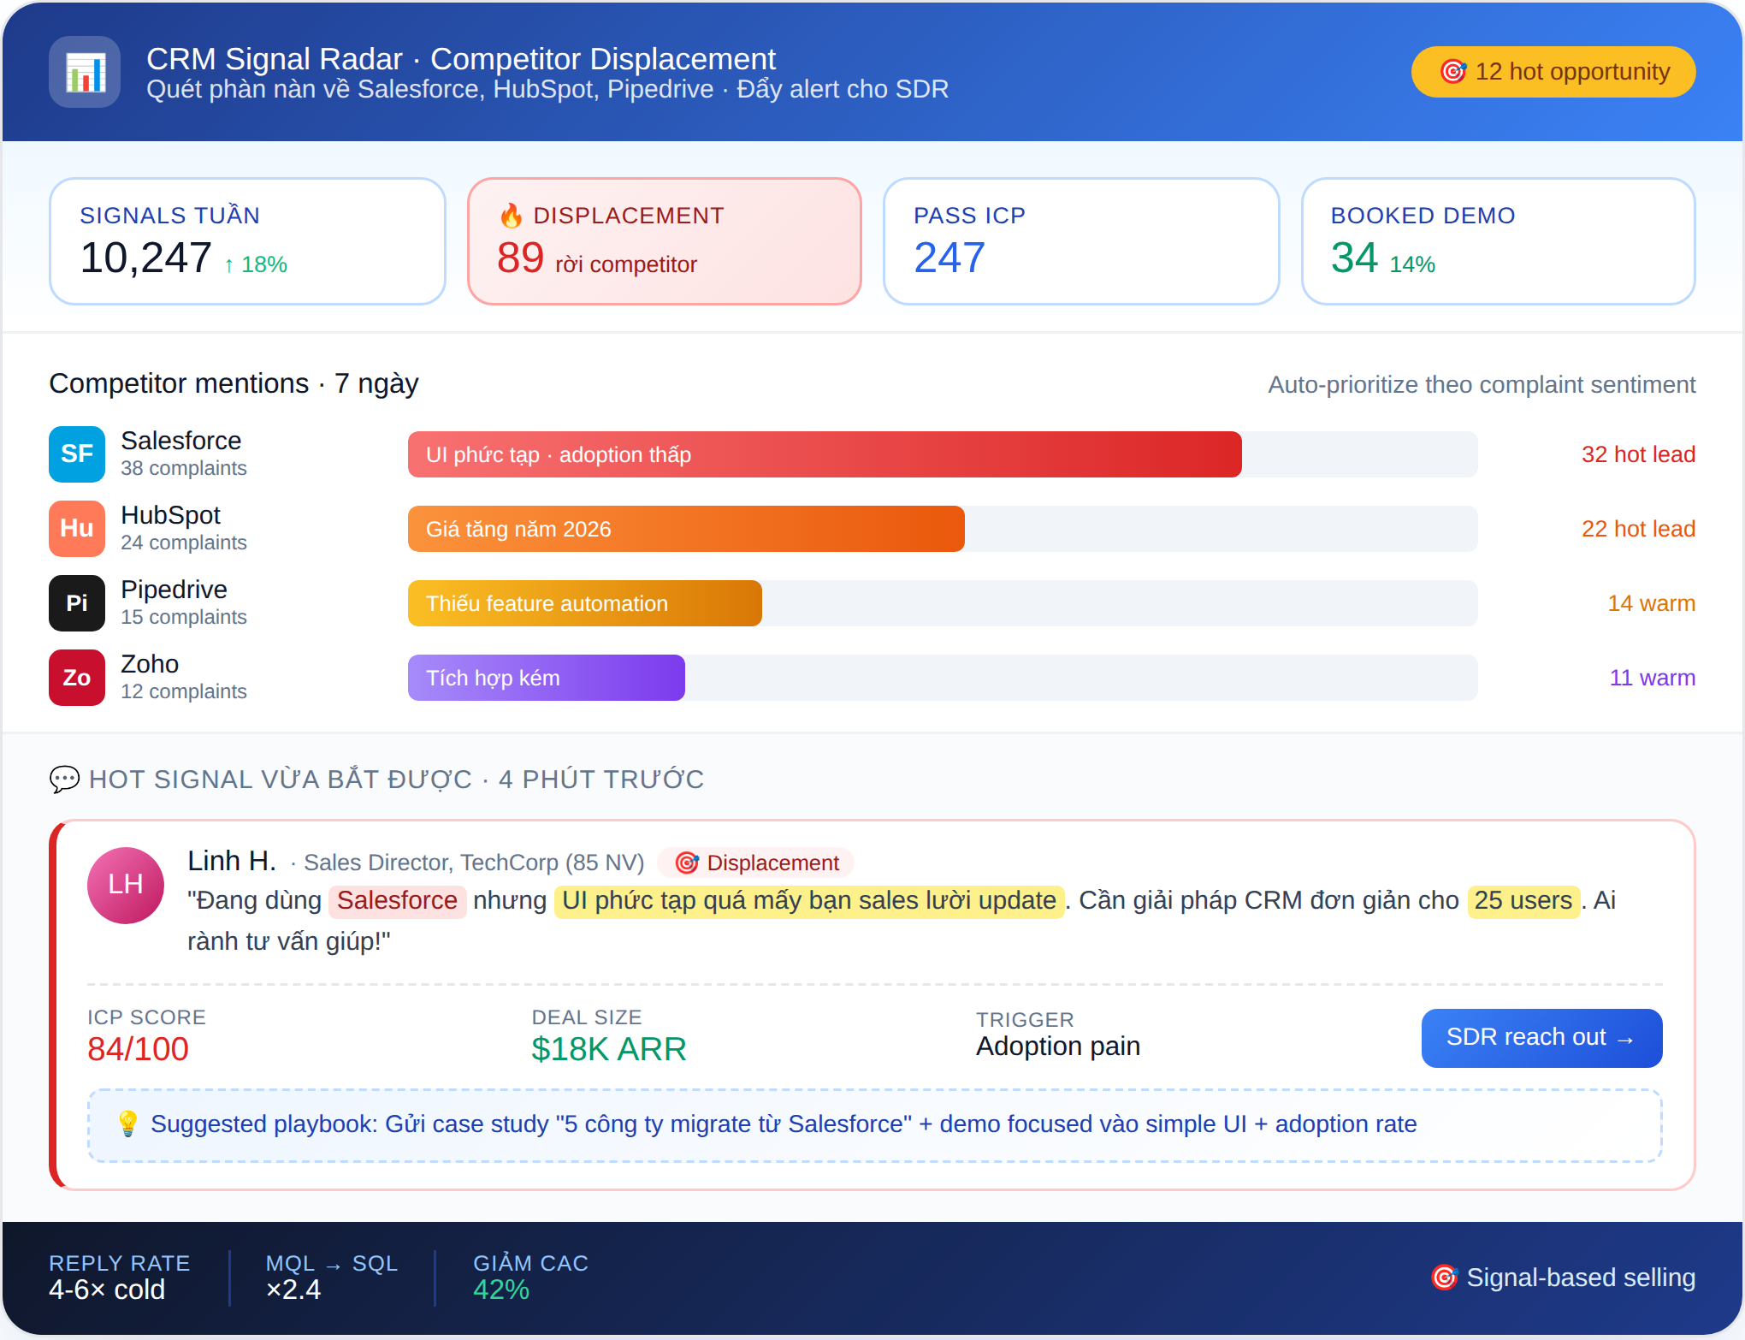The height and width of the screenshot is (1340, 1745).
Task: Click the '11 warm' label
Action: (x=1652, y=678)
